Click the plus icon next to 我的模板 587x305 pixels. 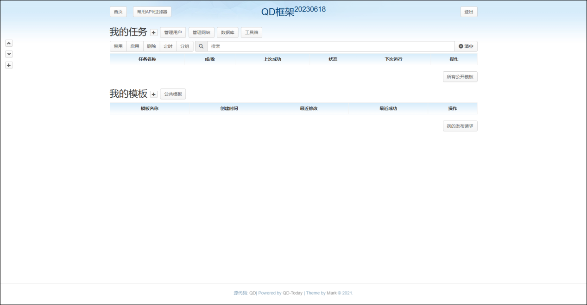[154, 94]
